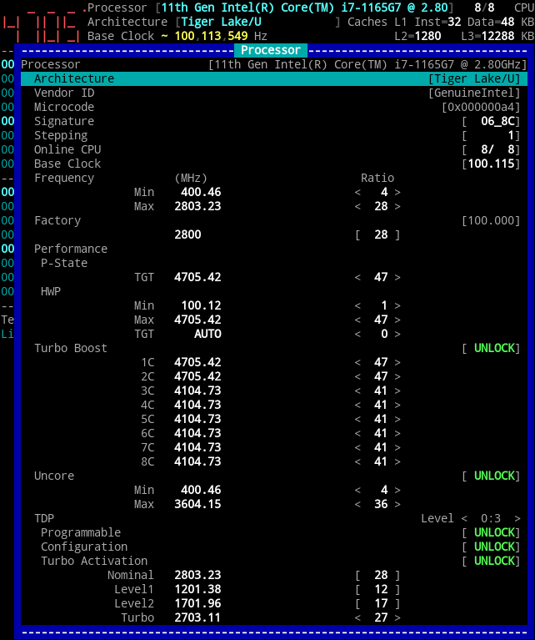Image resolution: width=535 pixels, height=640 pixels.
Task: Toggle the Turbo Activation UNLOCK state
Action: tap(491, 561)
